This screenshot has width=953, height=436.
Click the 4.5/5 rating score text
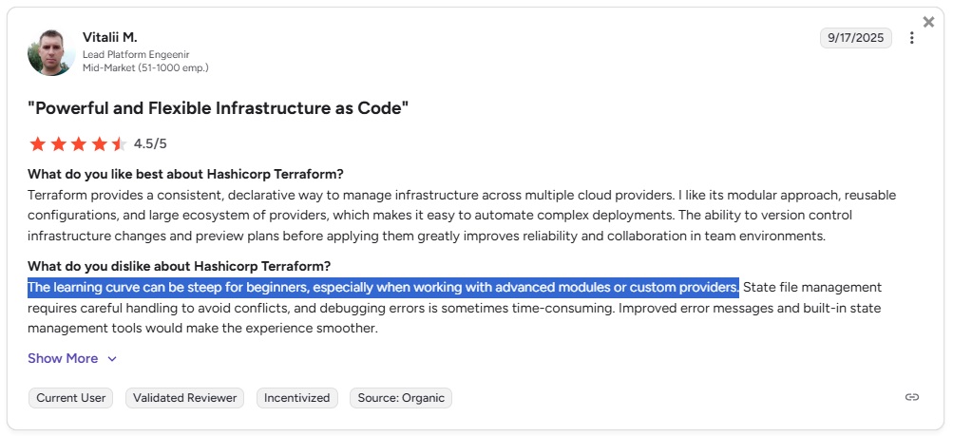pyautogui.click(x=150, y=144)
